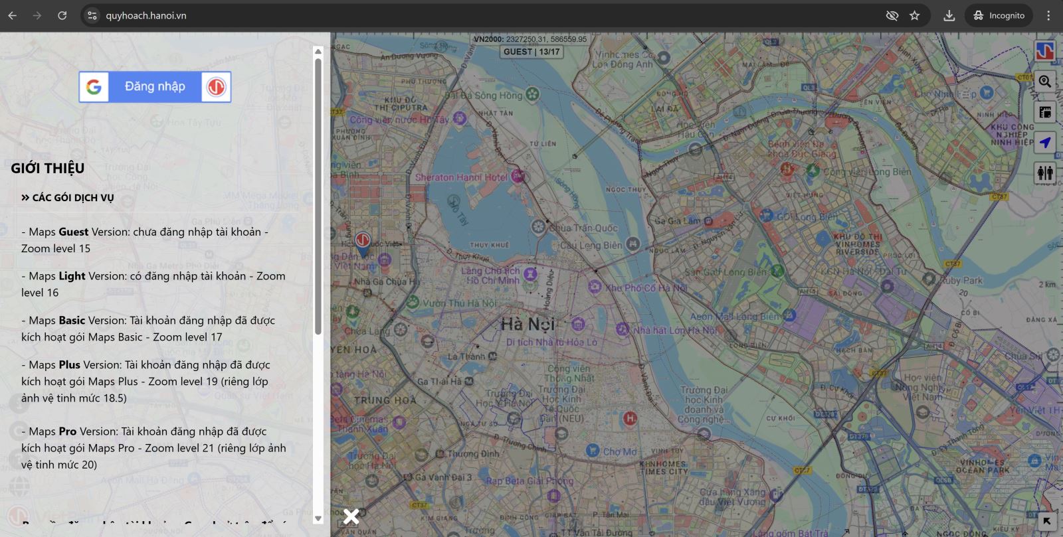Viewport: 1063px width, 537px height.
Task: Click the Incognito profile button
Action: point(999,15)
